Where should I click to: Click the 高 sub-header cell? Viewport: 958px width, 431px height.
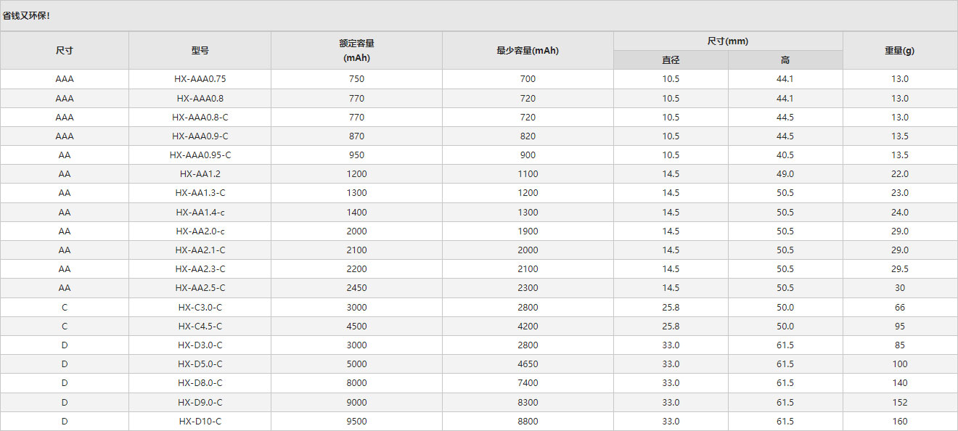[785, 60]
